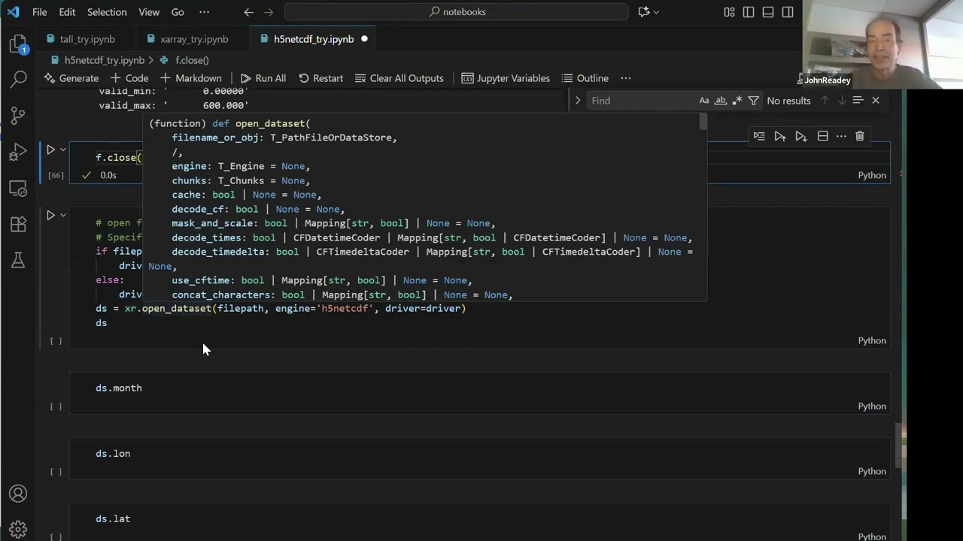963x541 pixels.
Task: Switch to the xarray_try.ipynb tab
Action: coord(193,39)
